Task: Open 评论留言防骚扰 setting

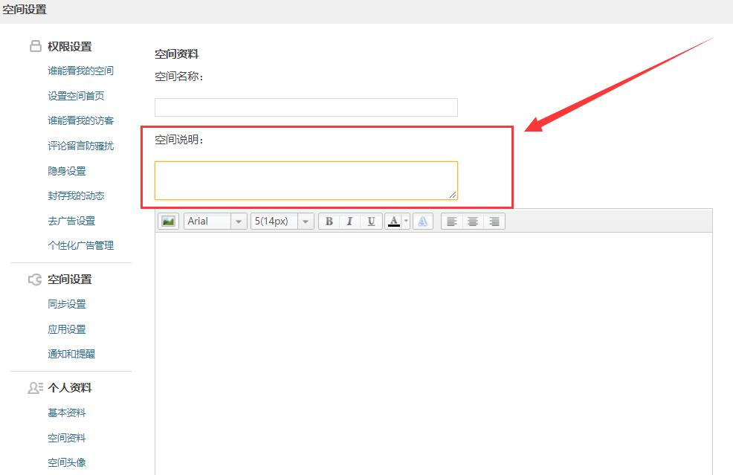Action: point(80,146)
